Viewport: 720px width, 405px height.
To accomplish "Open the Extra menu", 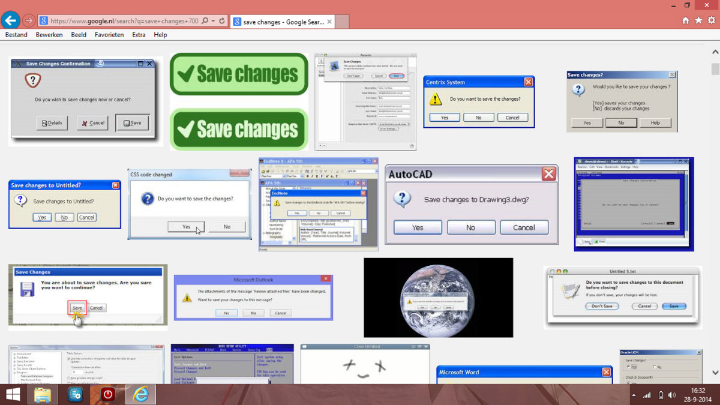I will (139, 35).
